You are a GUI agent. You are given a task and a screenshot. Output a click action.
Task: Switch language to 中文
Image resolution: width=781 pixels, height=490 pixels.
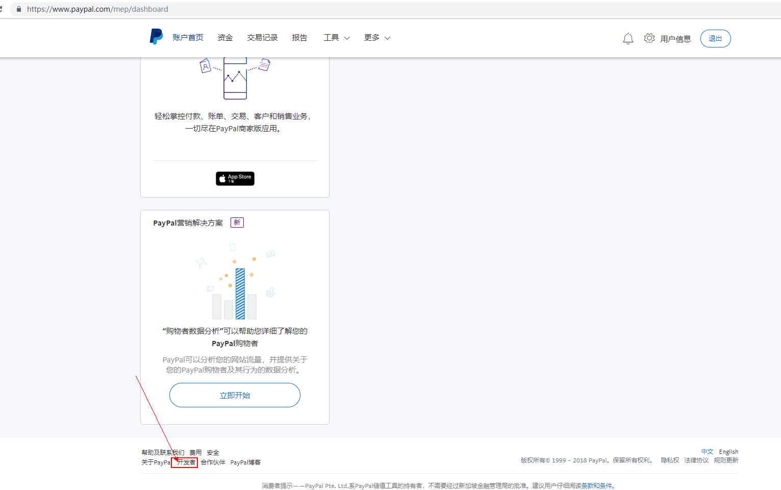(x=707, y=452)
